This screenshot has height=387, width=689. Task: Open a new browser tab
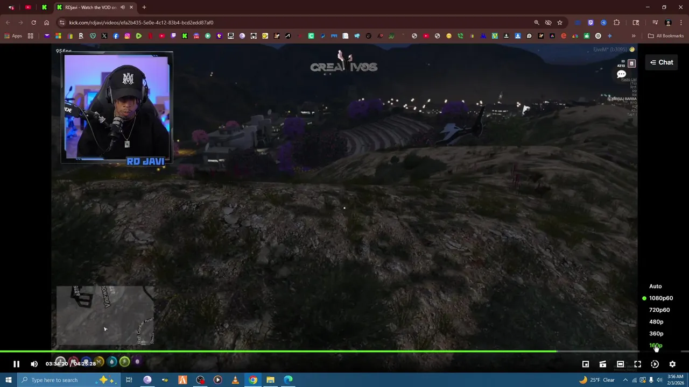(144, 8)
